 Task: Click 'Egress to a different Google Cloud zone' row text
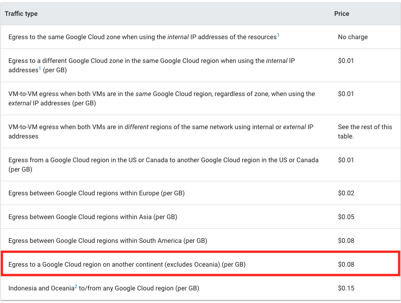click(152, 65)
